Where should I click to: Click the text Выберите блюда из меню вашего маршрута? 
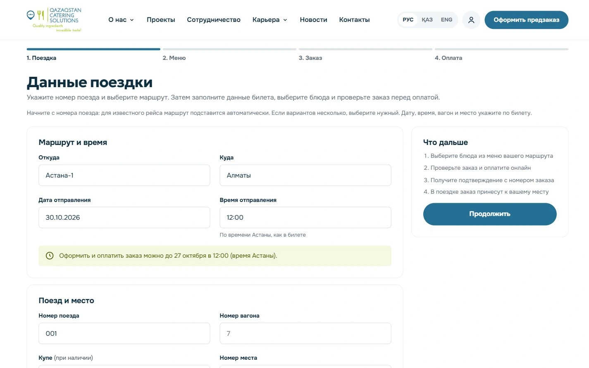[492, 156]
